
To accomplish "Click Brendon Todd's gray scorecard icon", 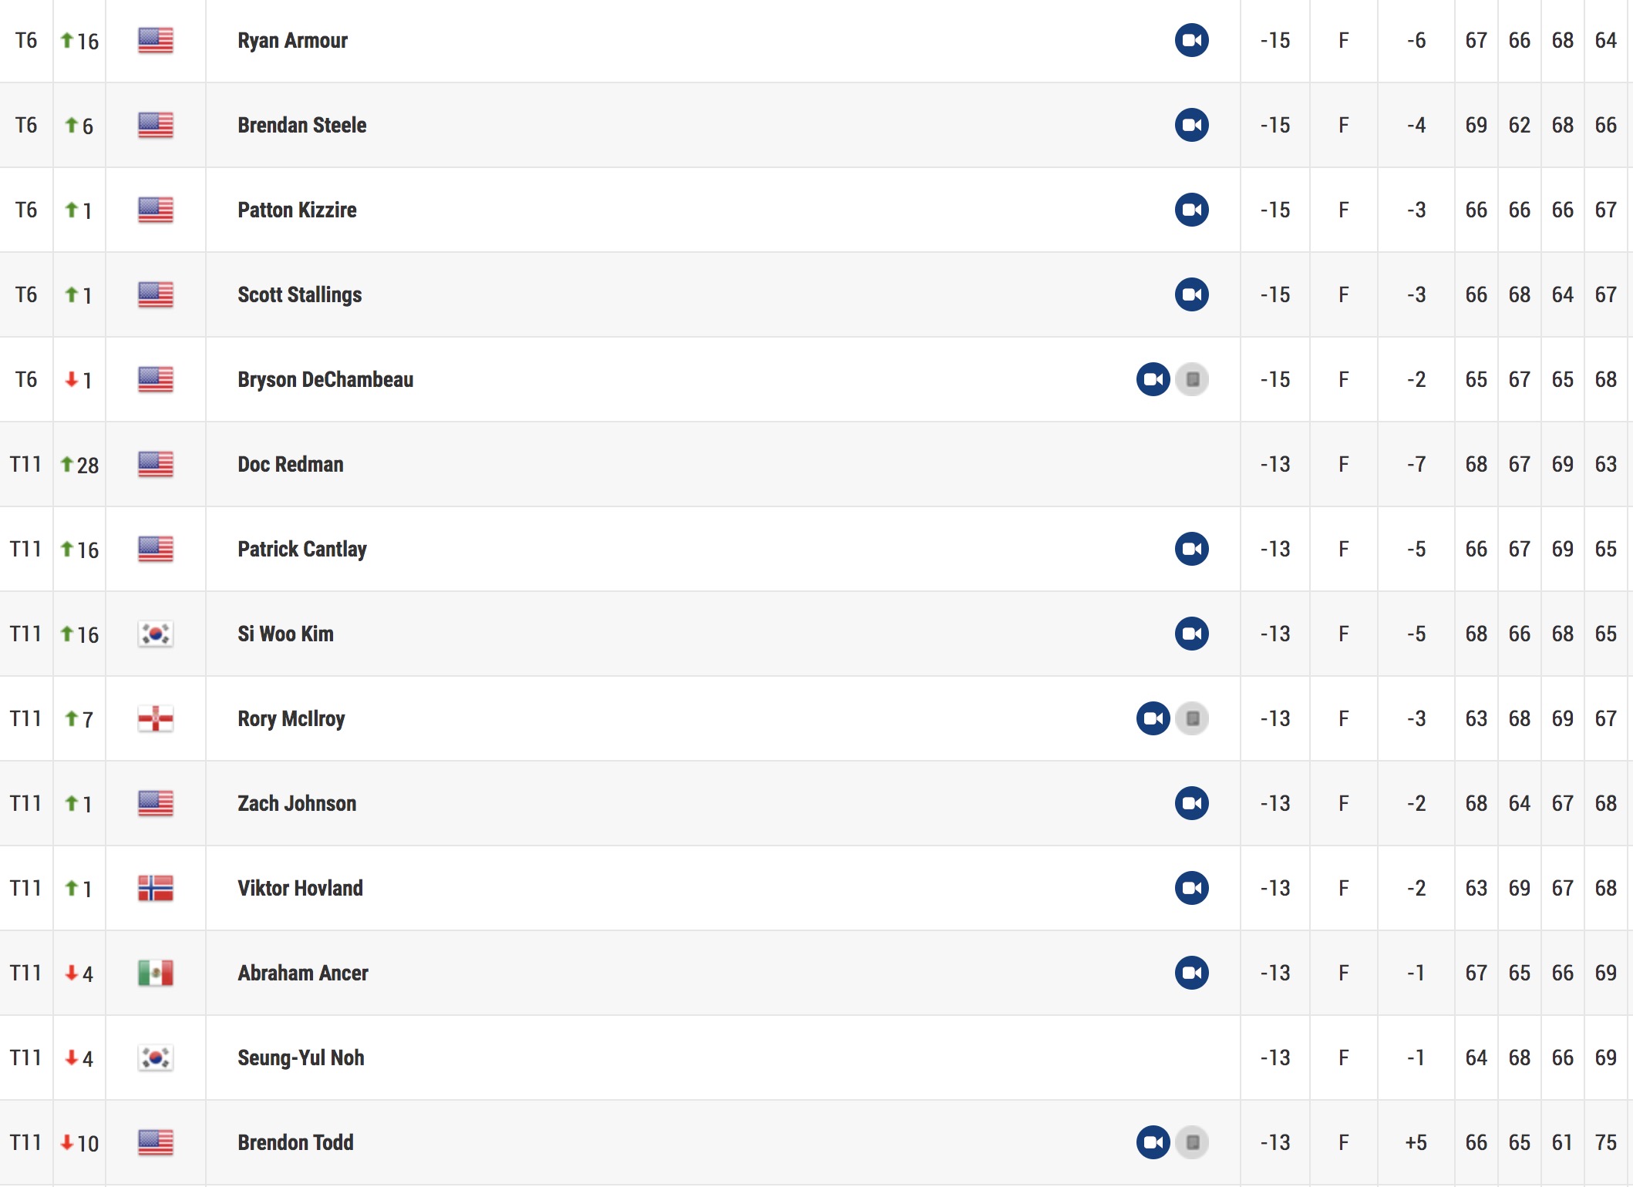I will tap(1192, 1142).
